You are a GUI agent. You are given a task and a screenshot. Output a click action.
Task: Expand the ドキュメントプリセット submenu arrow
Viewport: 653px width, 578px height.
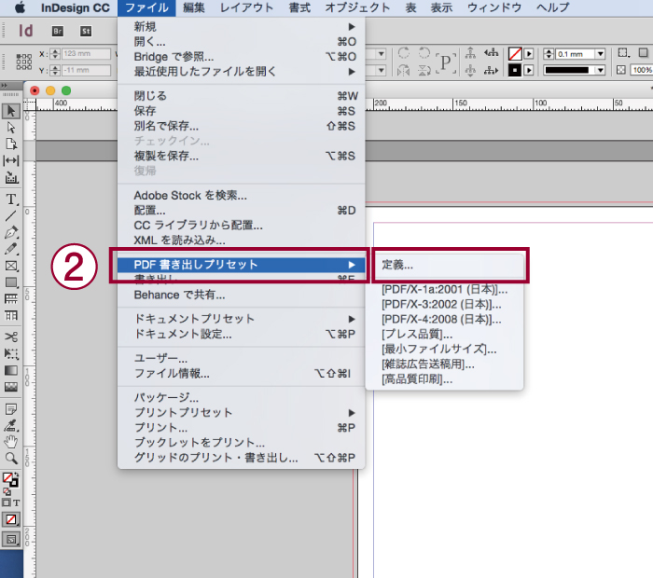pyautogui.click(x=352, y=319)
